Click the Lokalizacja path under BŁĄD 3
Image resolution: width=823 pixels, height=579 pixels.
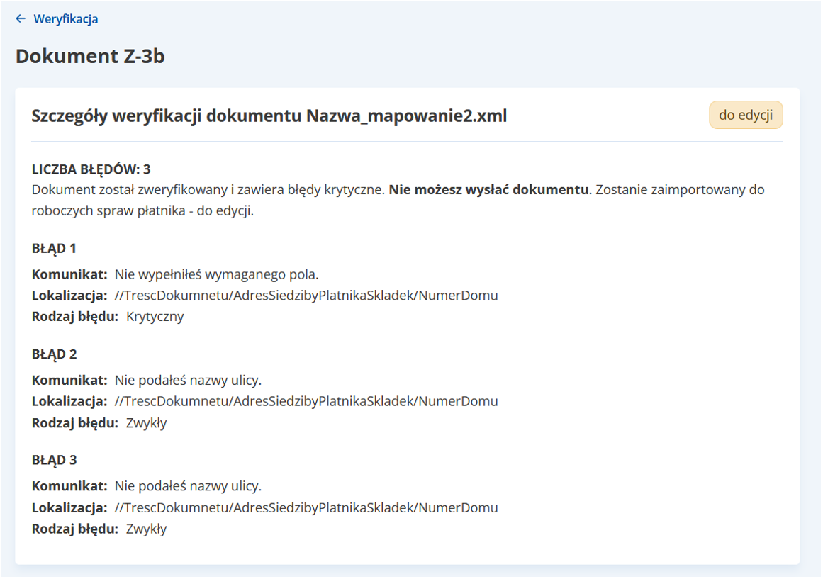coord(306,507)
